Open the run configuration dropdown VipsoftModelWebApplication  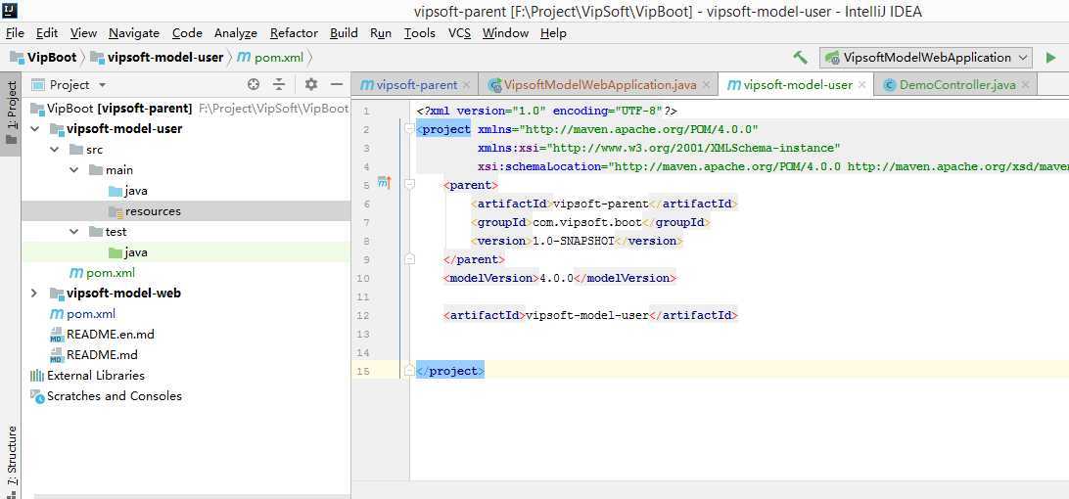926,58
